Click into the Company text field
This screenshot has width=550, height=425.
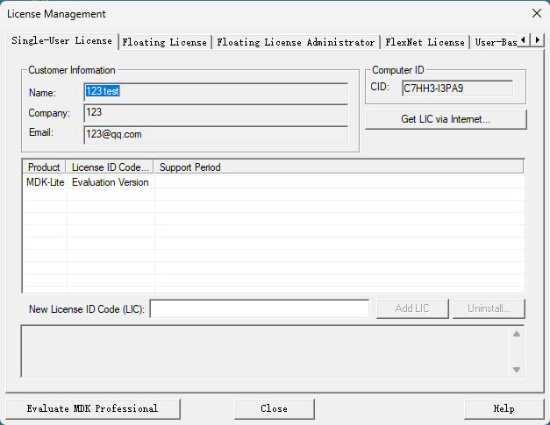coord(216,113)
